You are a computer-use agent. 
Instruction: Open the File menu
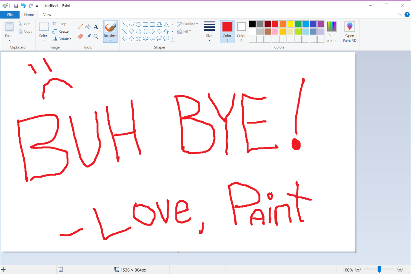(10, 15)
